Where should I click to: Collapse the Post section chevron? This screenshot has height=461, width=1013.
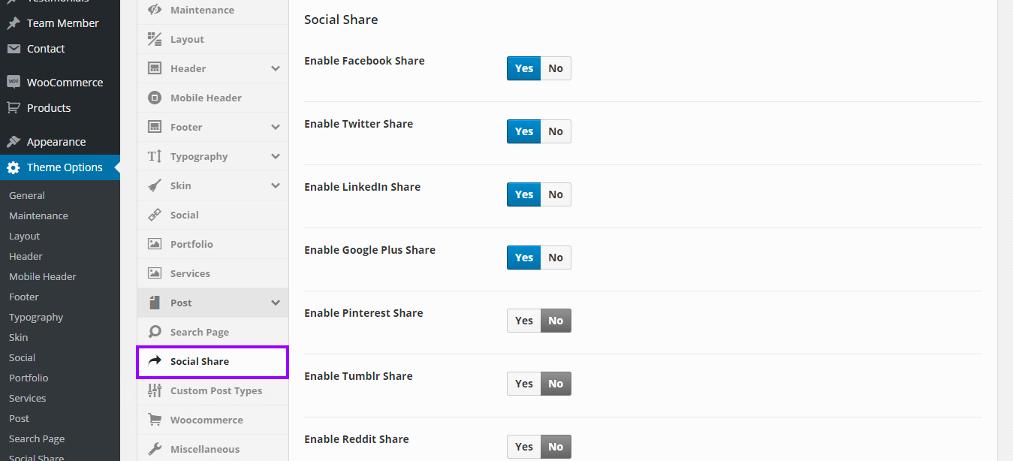(276, 303)
